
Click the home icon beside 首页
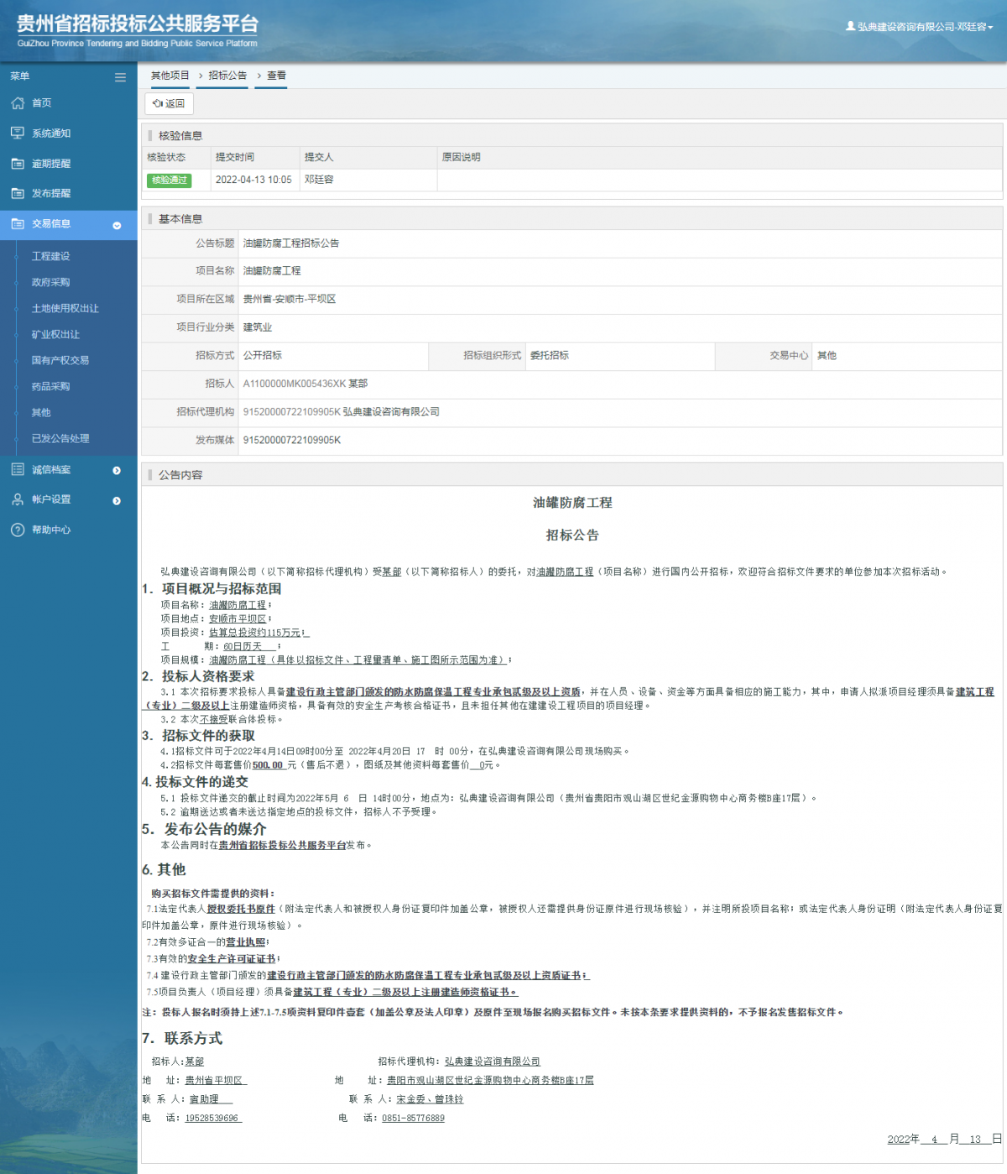pyautogui.click(x=18, y=103)
